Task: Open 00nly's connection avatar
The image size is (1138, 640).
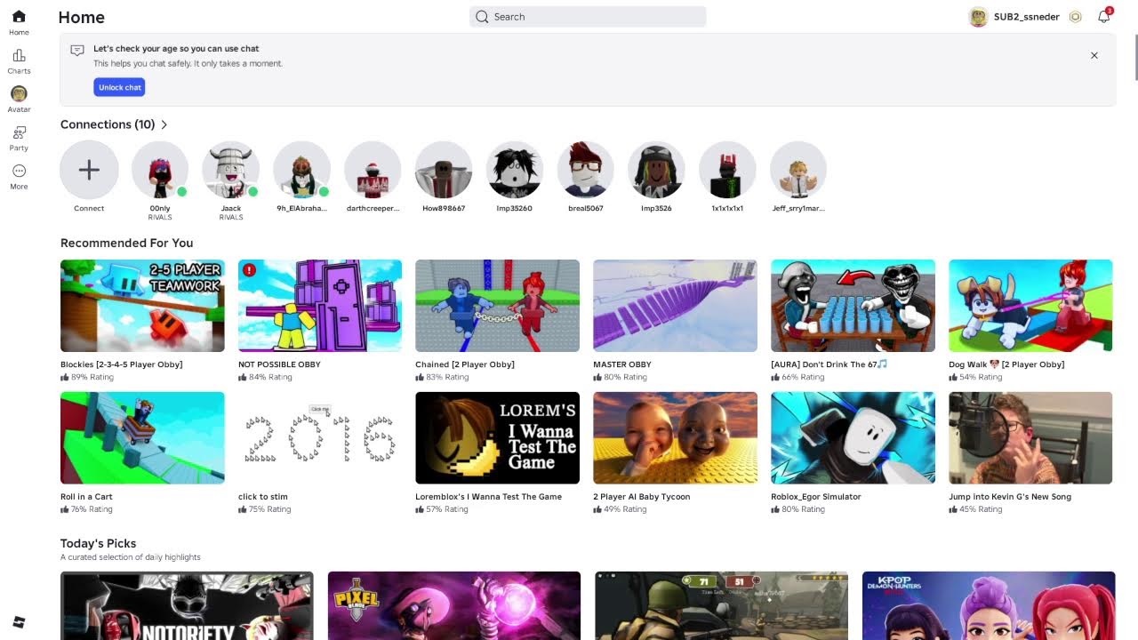Action: (x=160, y=170)
